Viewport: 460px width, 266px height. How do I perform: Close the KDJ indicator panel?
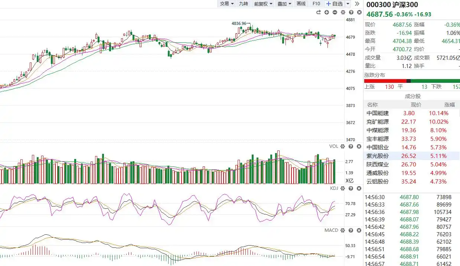[x=359, y=188]
